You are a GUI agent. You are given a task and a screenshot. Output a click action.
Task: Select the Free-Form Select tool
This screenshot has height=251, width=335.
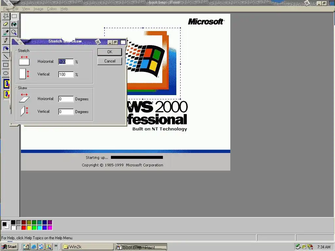(6, 16)
